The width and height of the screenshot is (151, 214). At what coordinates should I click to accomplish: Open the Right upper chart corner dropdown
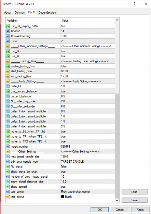pos(88,192)
